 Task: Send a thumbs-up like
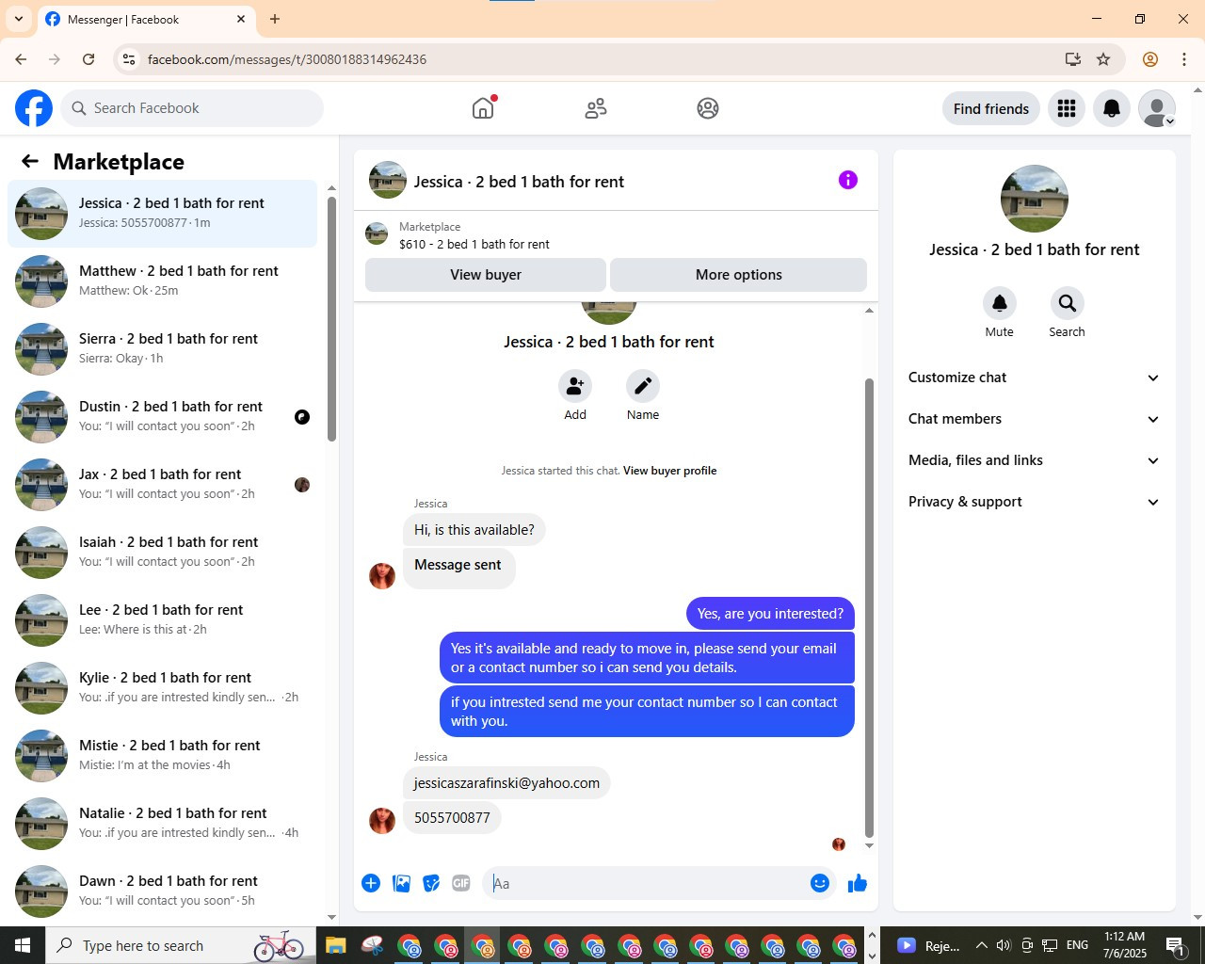858,883
